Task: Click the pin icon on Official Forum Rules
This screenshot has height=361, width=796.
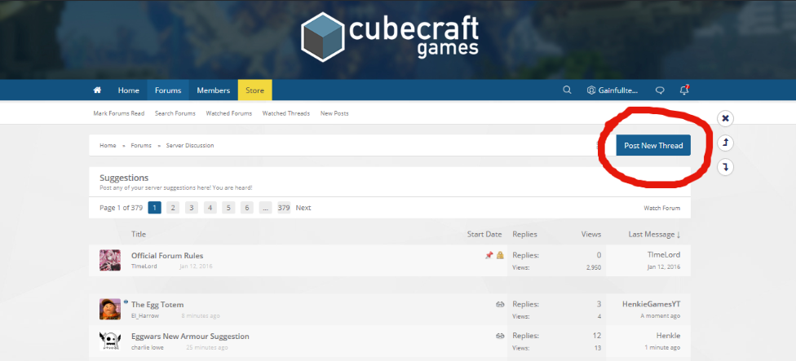Action: (x=489, y=255)
